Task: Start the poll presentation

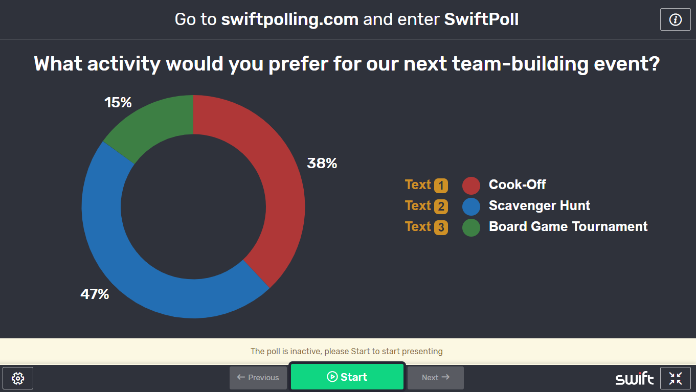Action: [347, 377]
